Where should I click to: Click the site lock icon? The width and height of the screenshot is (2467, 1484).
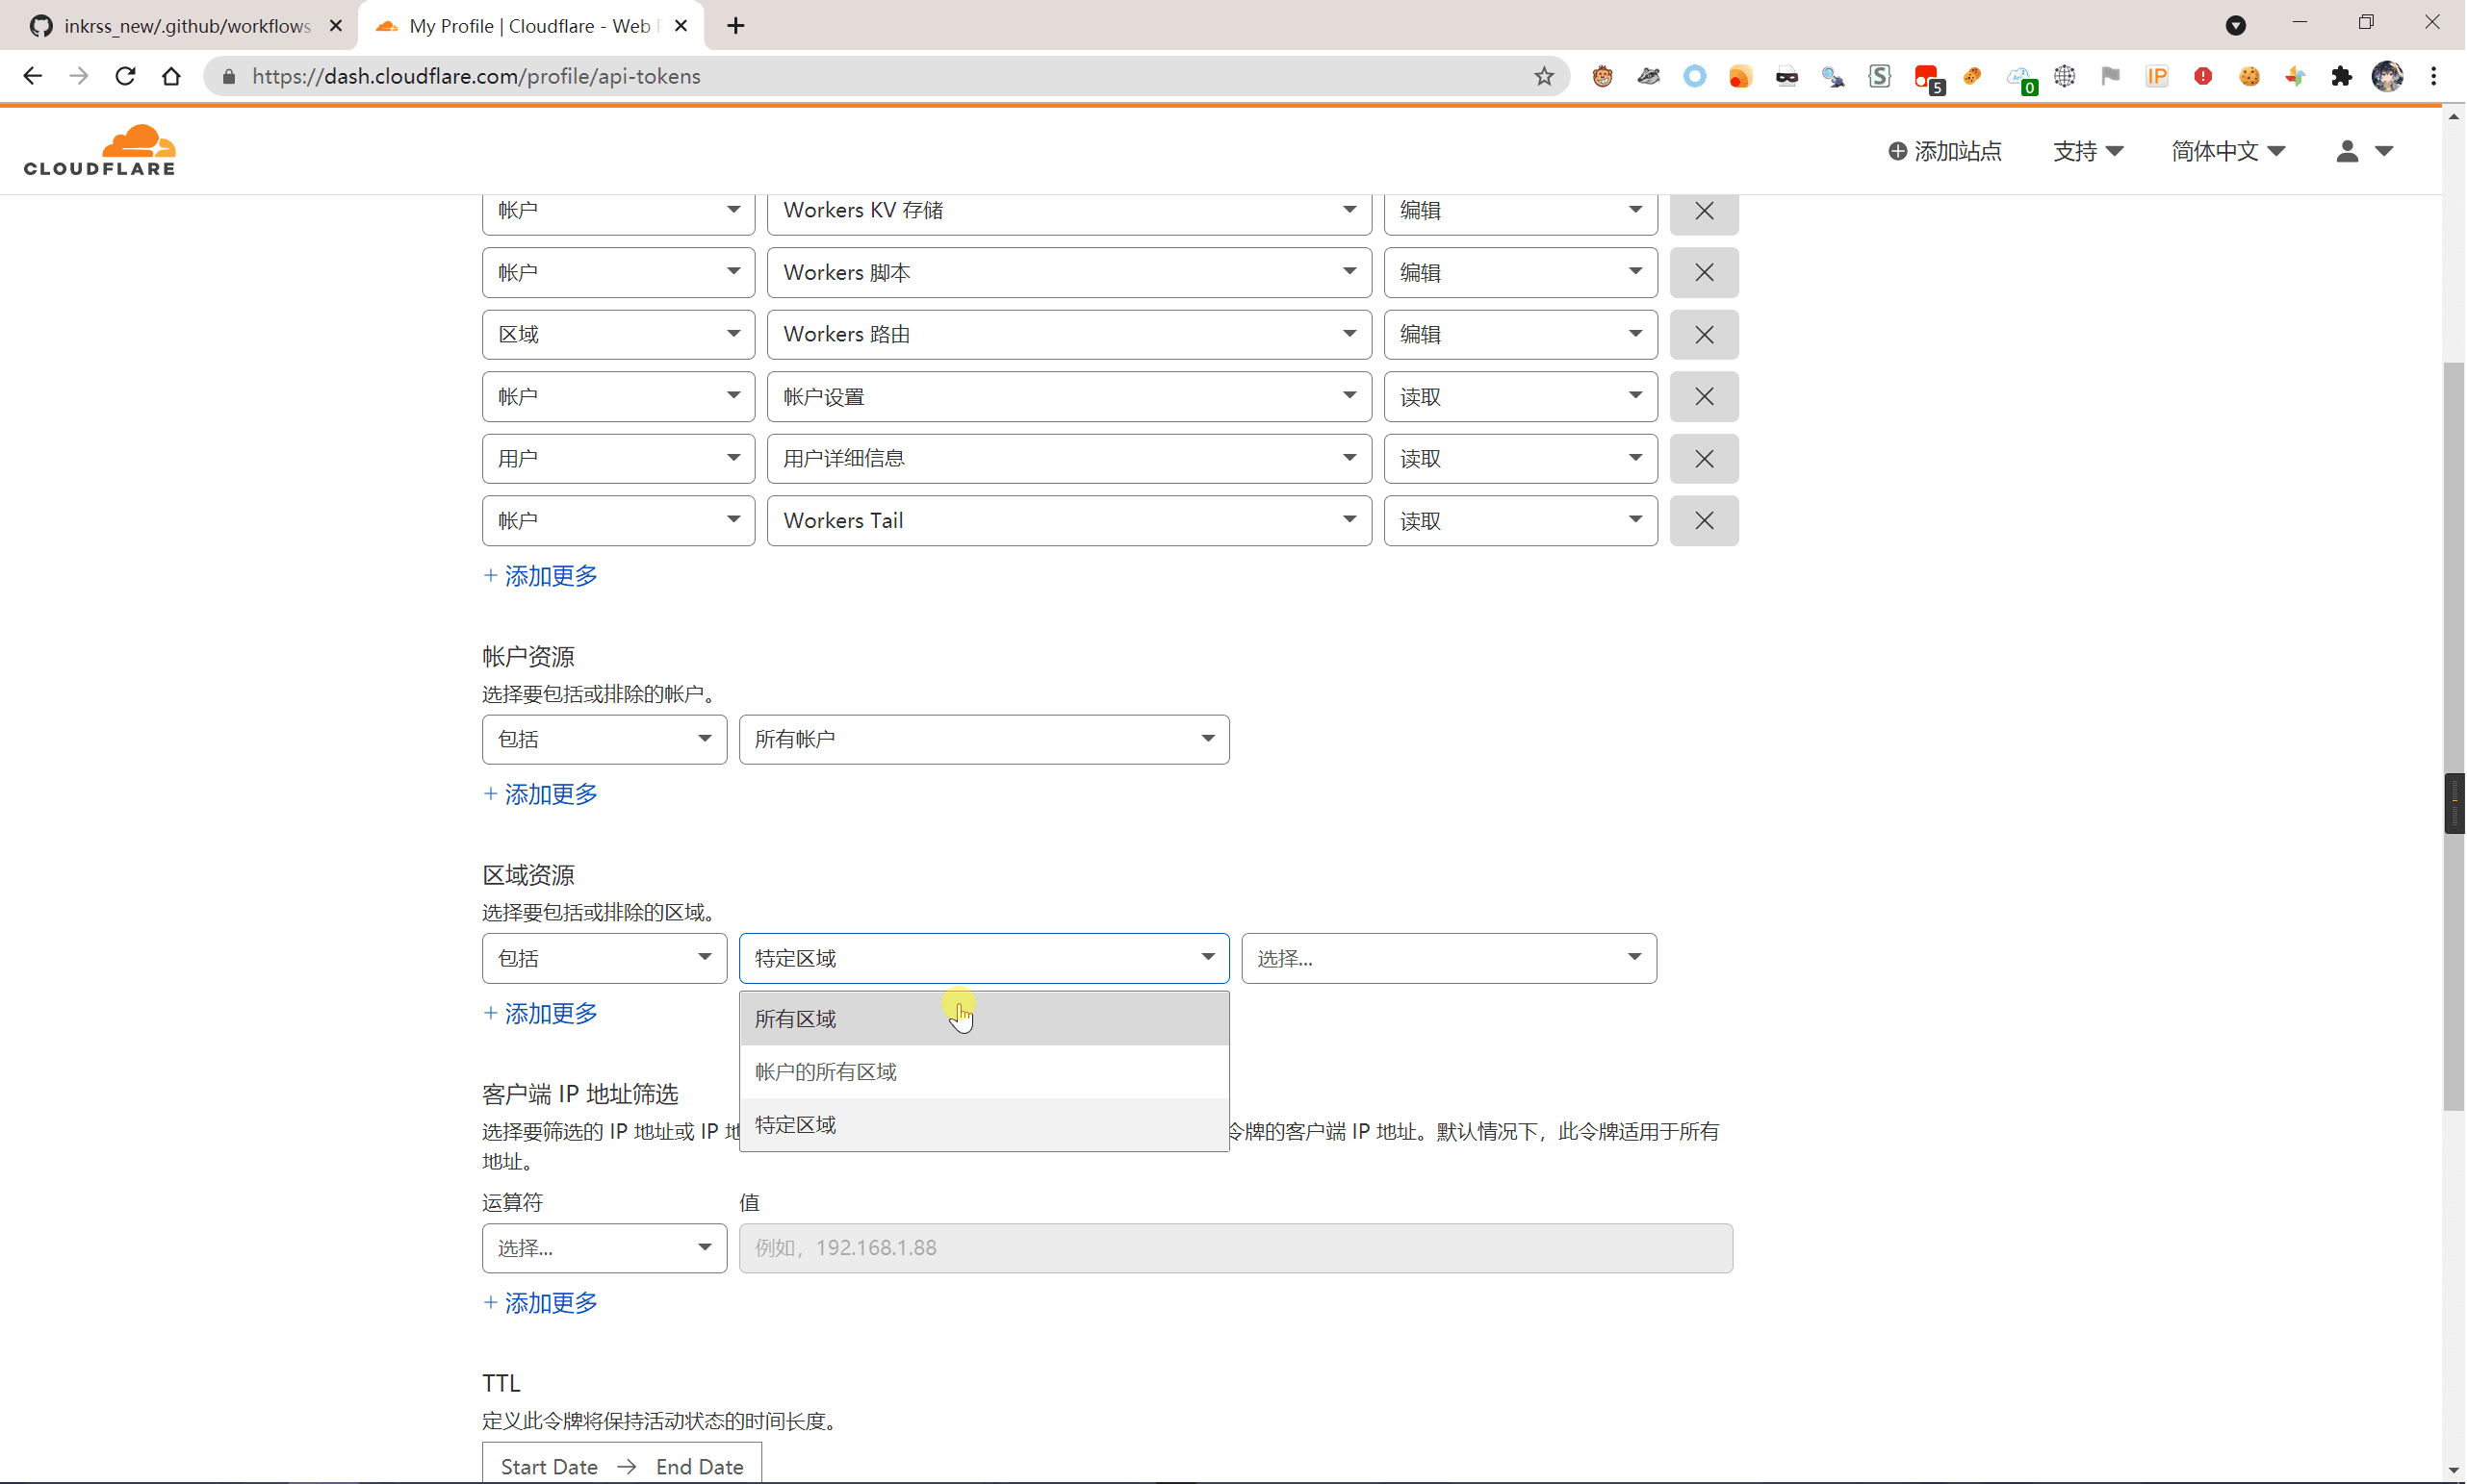[x=229, y=76]
